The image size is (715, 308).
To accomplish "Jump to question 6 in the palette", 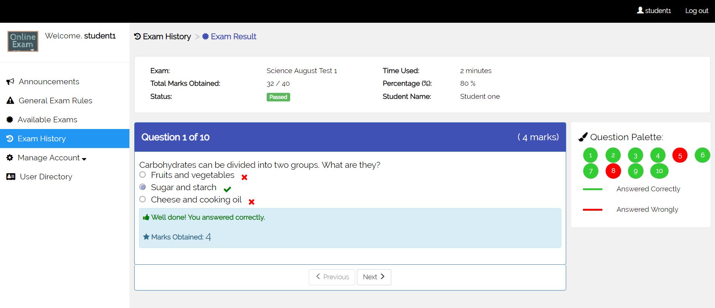I will click(x=703, y=155).
